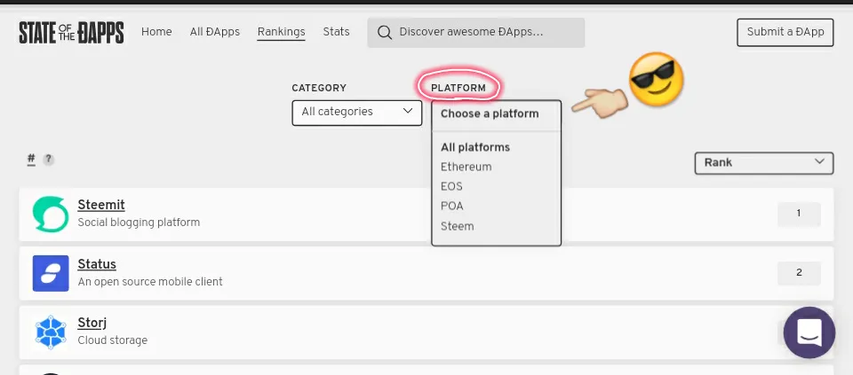Focus the Discover awesome ÐApps search field
853x375 pixels.
476,33
